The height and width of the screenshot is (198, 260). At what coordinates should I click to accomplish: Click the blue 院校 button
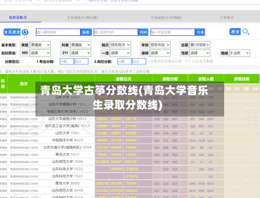pos(86,32)
